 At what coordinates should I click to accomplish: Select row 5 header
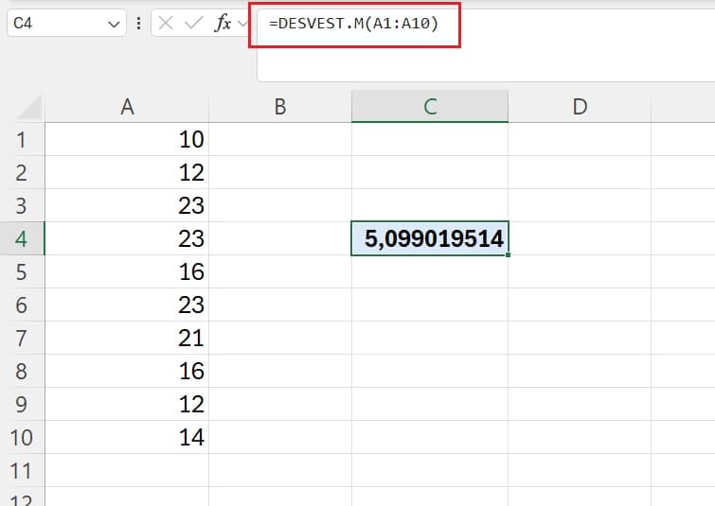[22, 271]
